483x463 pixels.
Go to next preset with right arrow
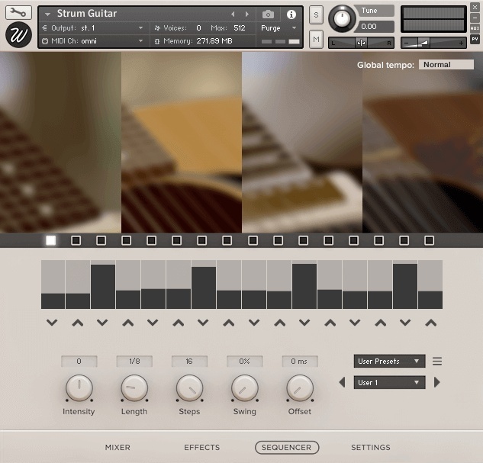pos(437,382)
